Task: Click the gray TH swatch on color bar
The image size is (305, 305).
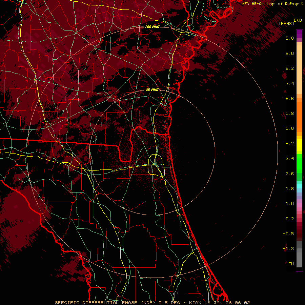Action: pyautogui.click(x=299, y=260)
